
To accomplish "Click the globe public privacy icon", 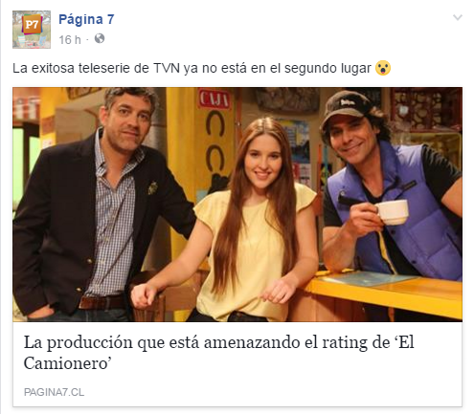I will [100, 39].
